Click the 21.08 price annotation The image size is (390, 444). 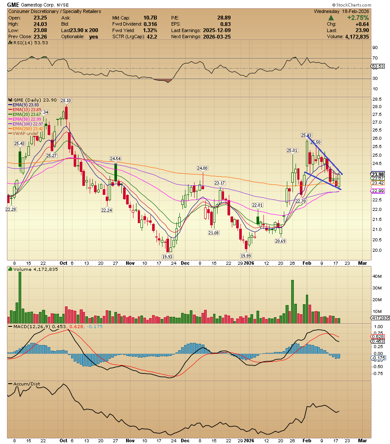[214, 233]
